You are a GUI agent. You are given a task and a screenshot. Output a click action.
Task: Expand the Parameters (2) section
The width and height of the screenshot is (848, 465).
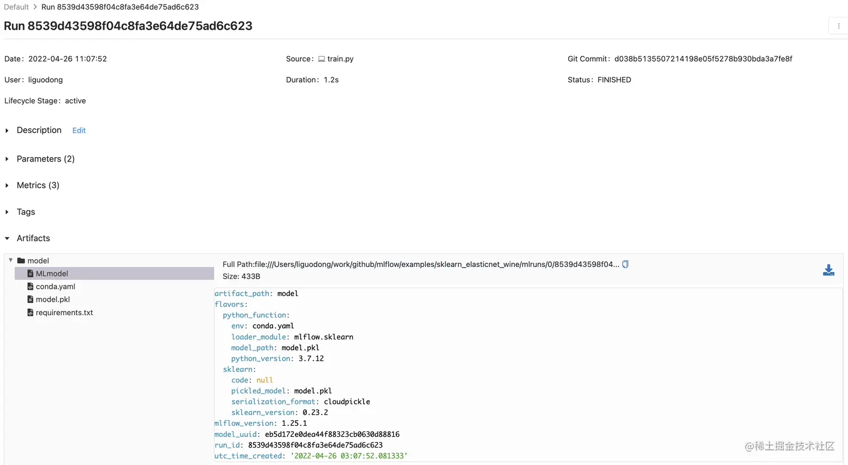7,159
